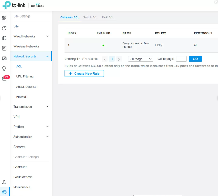Switch to the Switch ACL tab
Screen dimensions: 219x196
91,18
